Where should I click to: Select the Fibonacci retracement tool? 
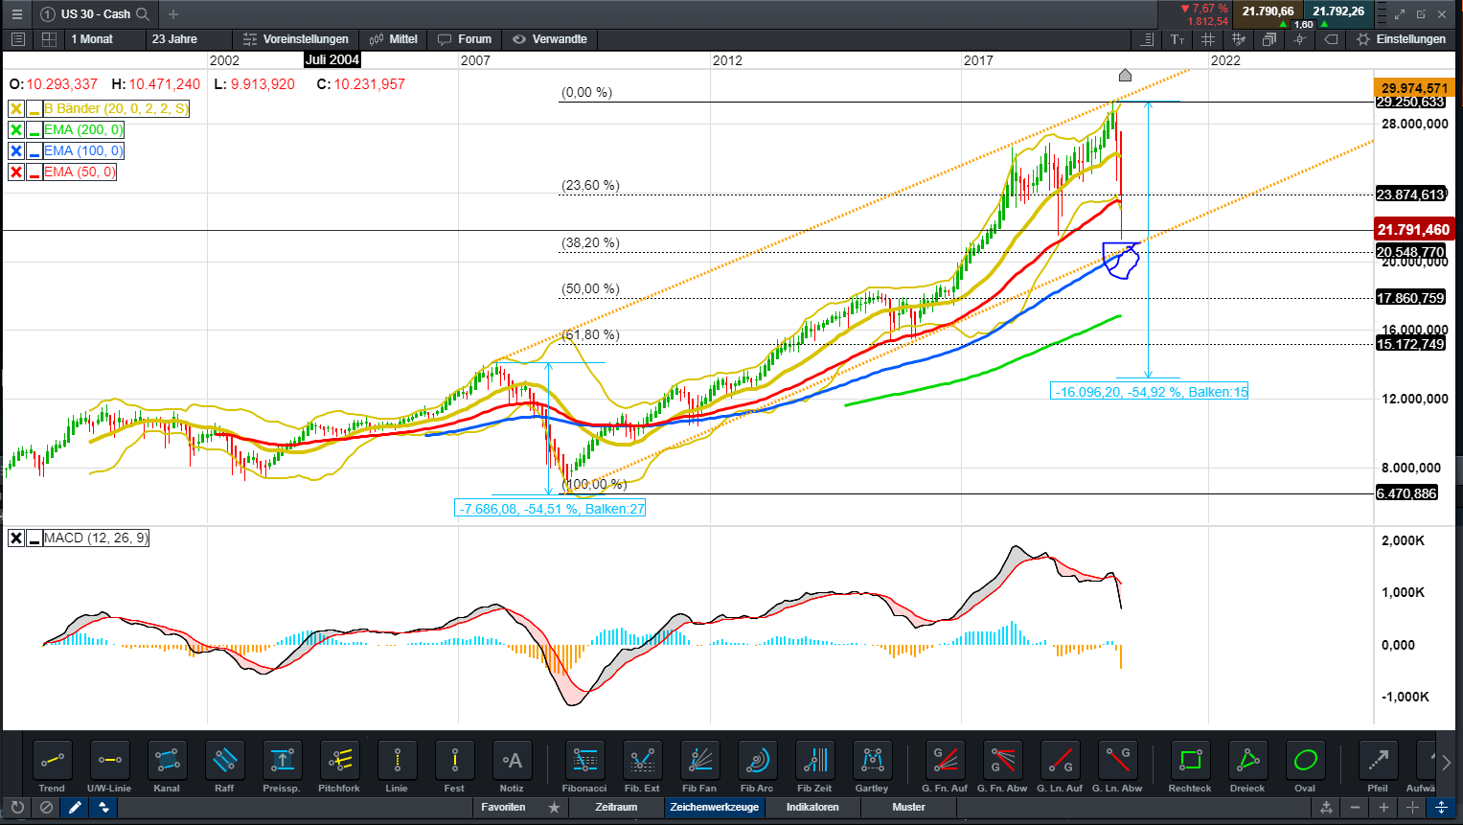point(584,761)
